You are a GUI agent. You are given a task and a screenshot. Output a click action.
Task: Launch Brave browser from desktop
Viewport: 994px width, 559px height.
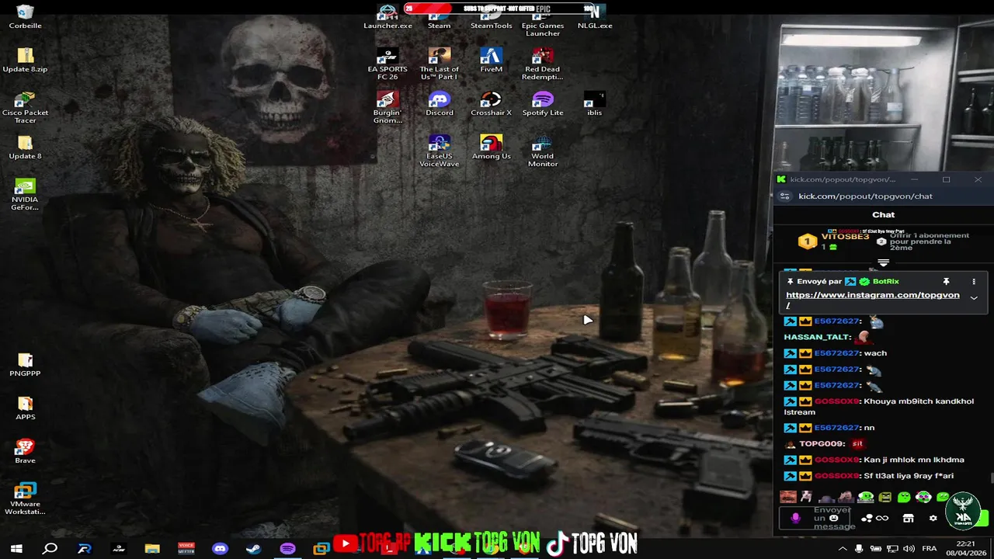(x=25, y=451)
